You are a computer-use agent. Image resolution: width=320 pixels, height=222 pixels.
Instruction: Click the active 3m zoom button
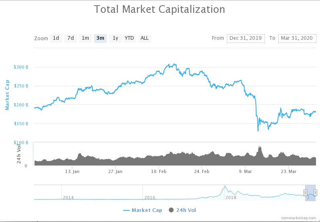coord(100,39)
